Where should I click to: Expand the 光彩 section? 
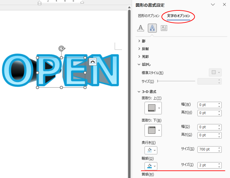[143, 56]
